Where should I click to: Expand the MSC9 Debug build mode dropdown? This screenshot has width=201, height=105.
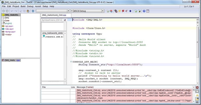[103, 11]
